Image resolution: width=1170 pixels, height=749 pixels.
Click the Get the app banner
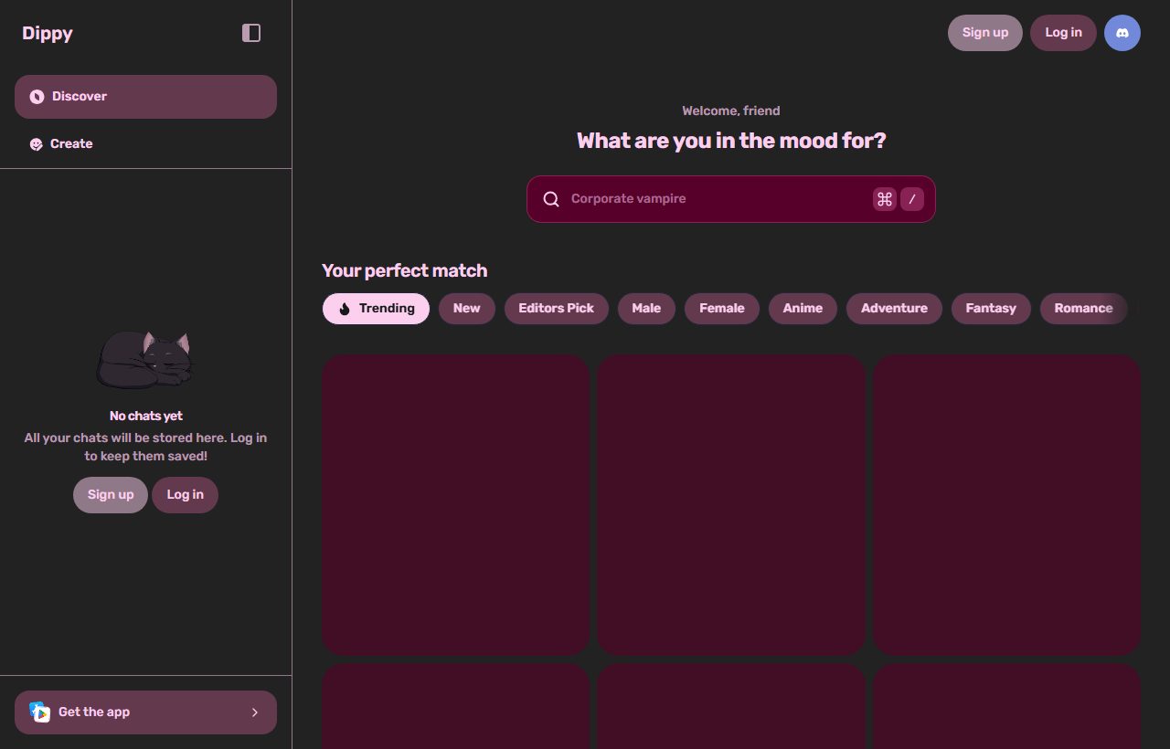click(145, 712)
